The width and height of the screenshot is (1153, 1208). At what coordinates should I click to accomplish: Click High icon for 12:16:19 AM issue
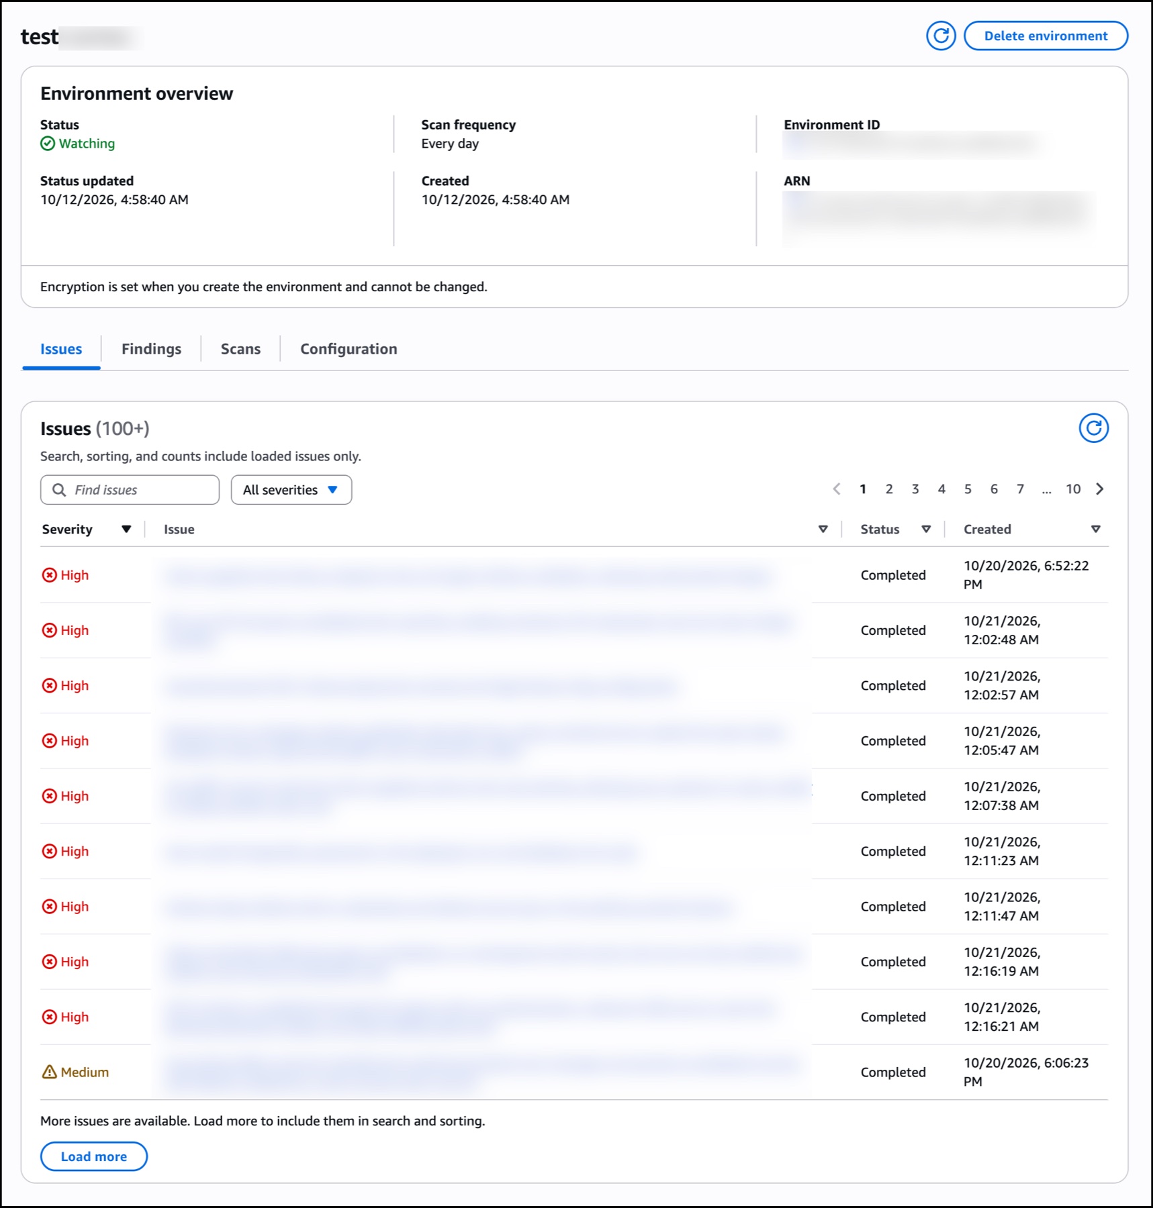click(x=50, y=962)
